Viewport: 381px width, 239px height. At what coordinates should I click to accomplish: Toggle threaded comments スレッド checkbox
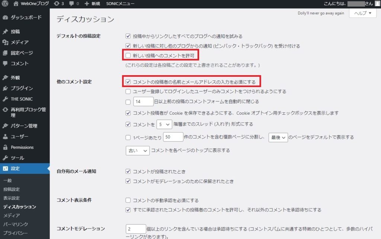coord(128,124)
